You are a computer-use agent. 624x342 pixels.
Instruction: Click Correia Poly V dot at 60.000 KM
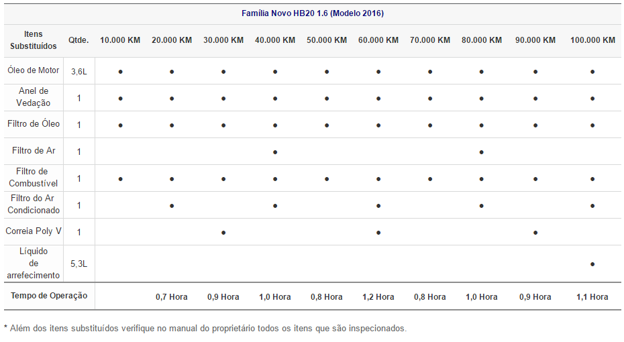click(378, 233)
